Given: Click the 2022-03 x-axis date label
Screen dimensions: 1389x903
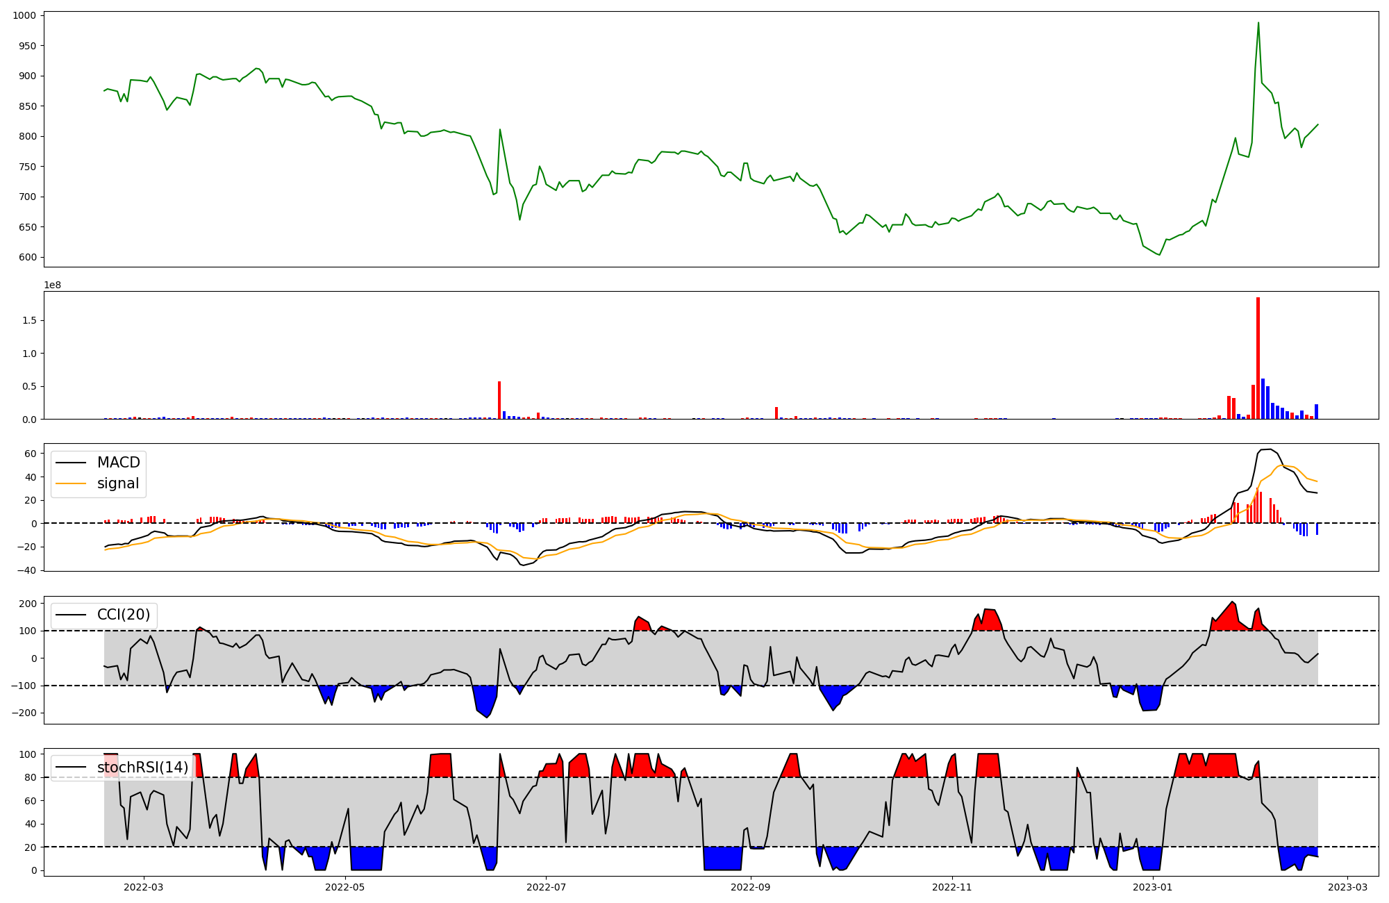Looking at the screenshot, I should [x=144, y=887].
